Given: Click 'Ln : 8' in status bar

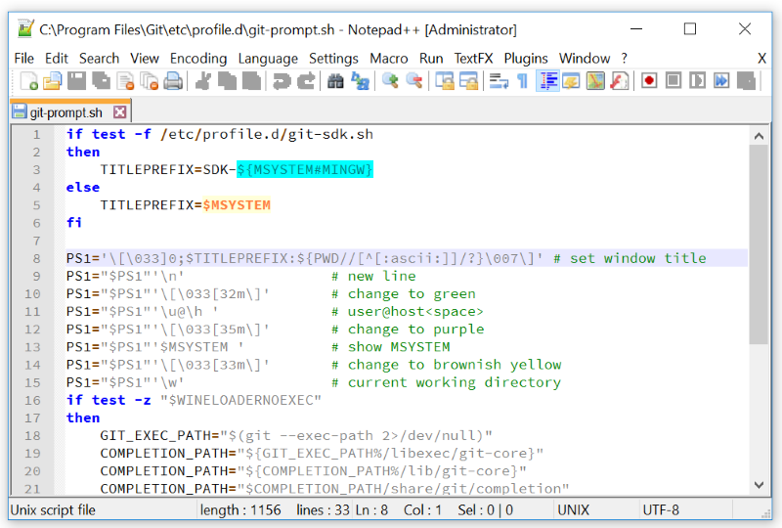Looking at the screenshot, I should tap(372, 510).
